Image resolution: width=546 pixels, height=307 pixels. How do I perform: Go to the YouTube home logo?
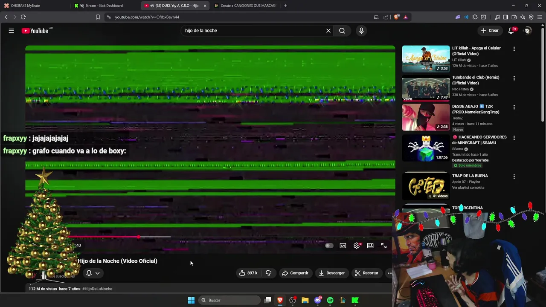coord(36,31)
